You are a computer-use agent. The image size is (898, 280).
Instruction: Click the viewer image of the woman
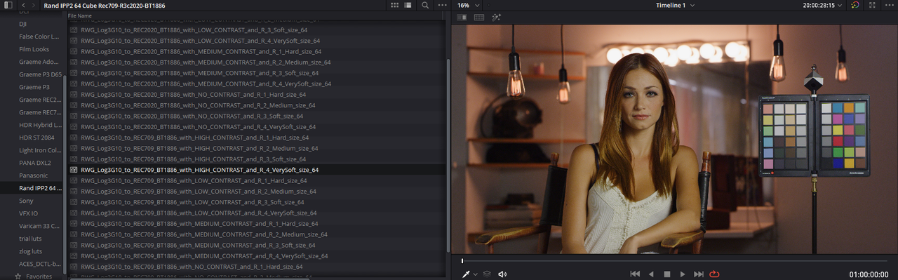click(674, 139)
